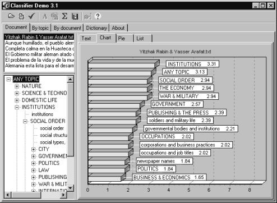Click the sigma summation toolbar icon

64,16
